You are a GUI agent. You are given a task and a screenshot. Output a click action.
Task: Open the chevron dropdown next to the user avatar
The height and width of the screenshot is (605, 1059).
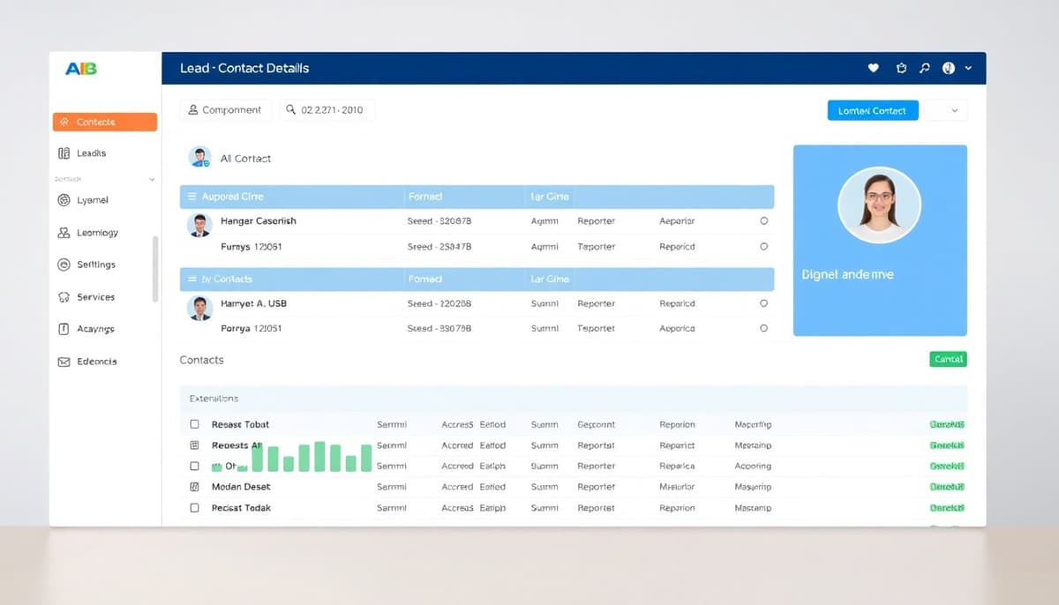[x=968, y=67]
